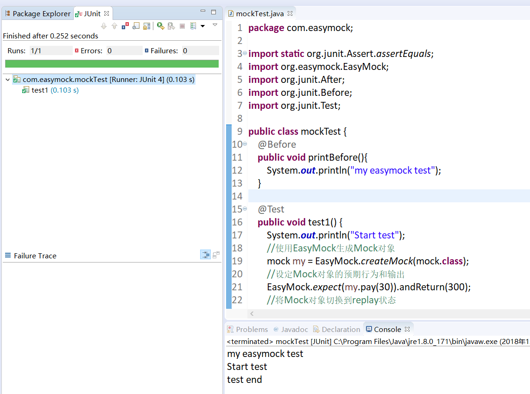
Task: Click the @Test annotation
Action: point(271,209)
